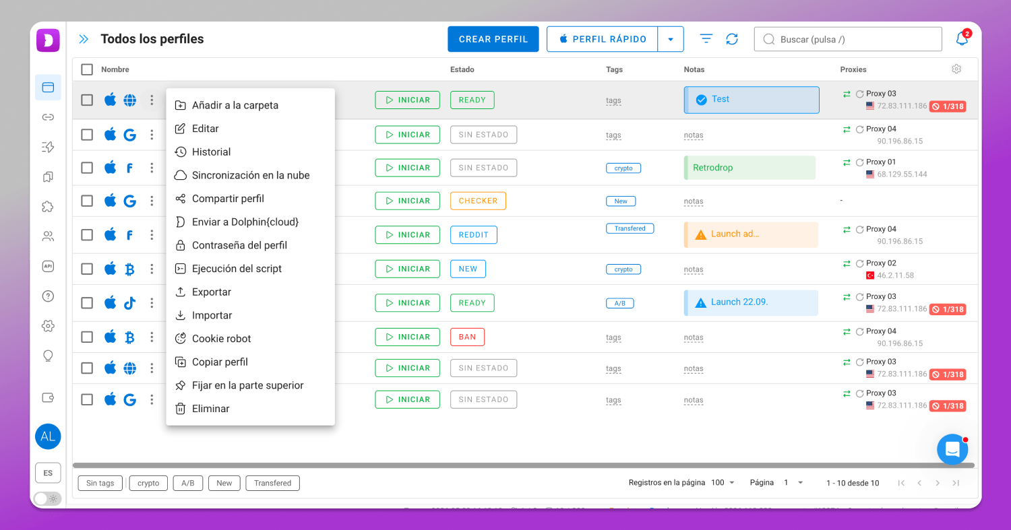This screenshot has height=530, width=1011.
Task: Check the CHECKER row checkbox
Action: (x=87, y=201)
